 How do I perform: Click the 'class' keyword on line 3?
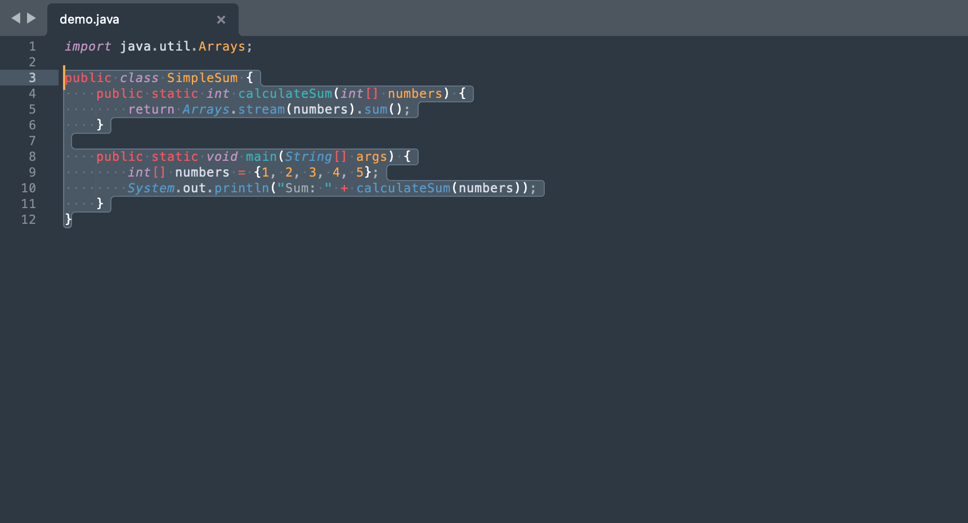pyautogui.click(x=139, y=78)
